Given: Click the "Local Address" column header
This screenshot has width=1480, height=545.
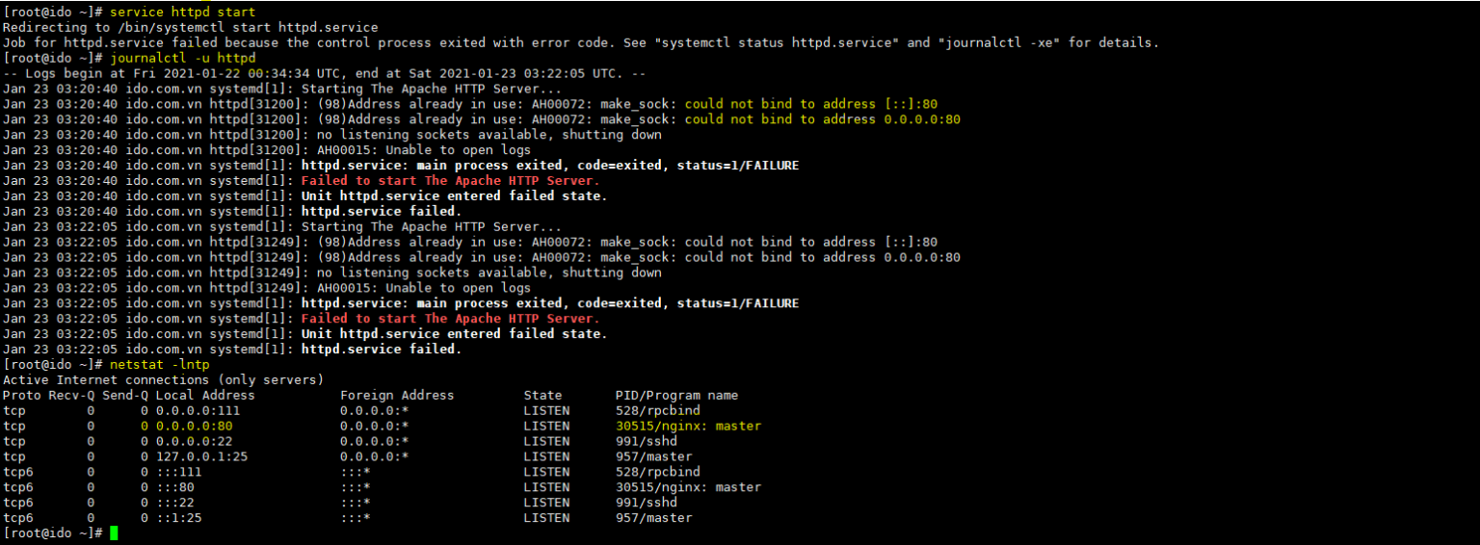Looking at the screenshot, I should (205, 396).
